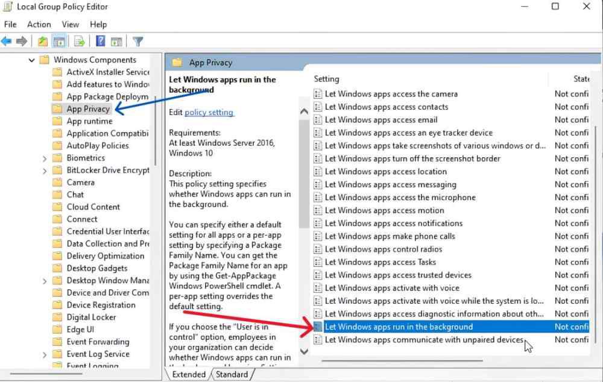
Task: Click the Extended tab
Action: pyautogui.click(x=188, y=374)
